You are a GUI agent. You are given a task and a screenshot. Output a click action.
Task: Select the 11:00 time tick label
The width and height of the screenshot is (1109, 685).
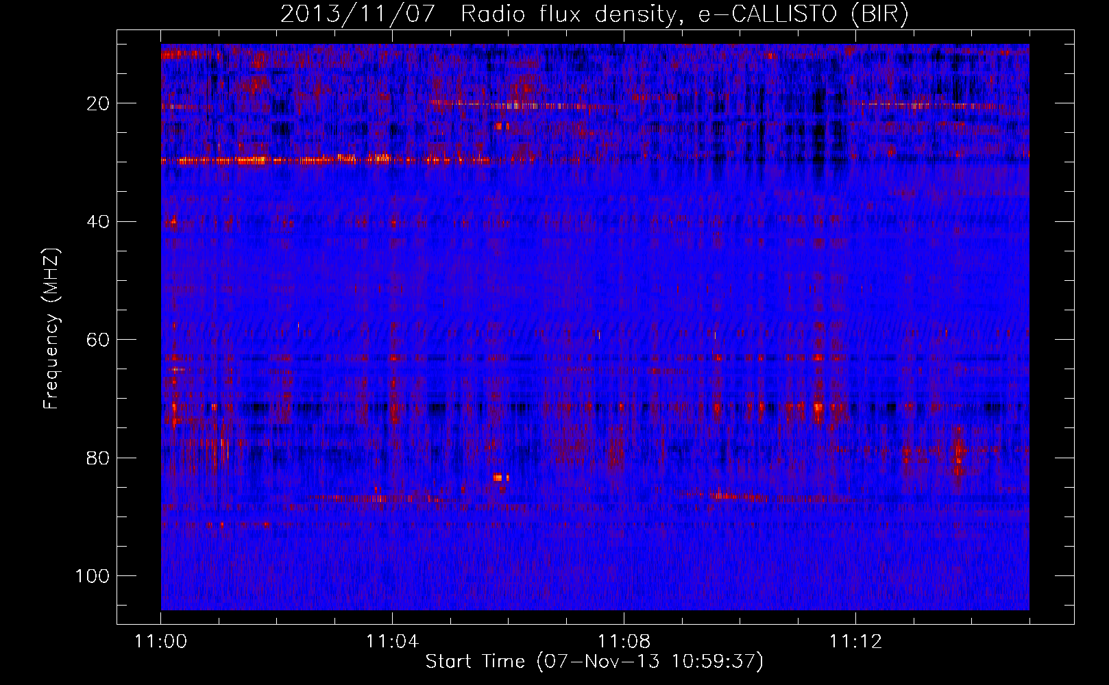click(161, 642)
